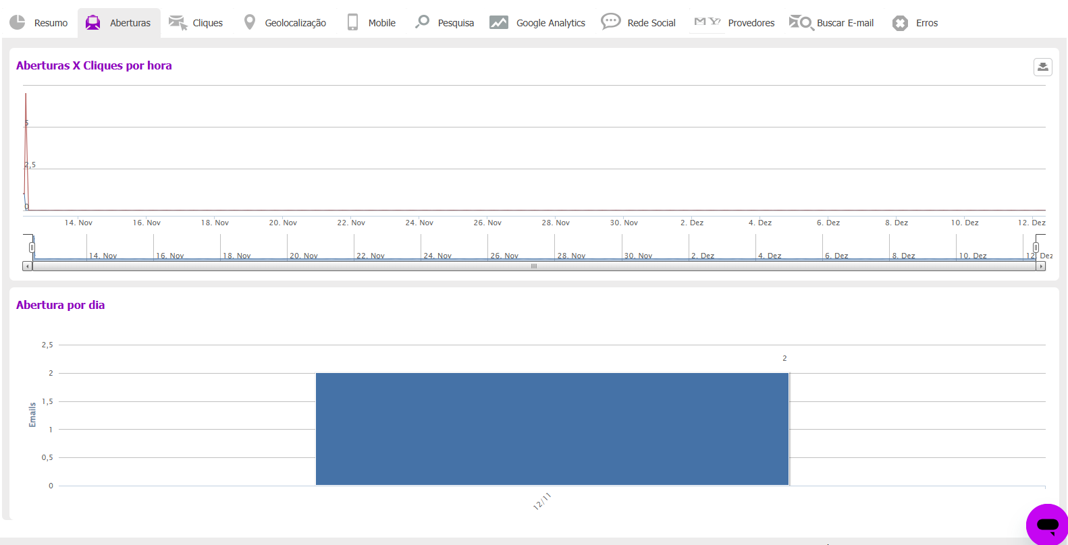The height and width of the screenshot is (545, 1068).
Task: Switch to the Buscar E-mail tab
Action: pyautogui.click(x=845, y=23)
